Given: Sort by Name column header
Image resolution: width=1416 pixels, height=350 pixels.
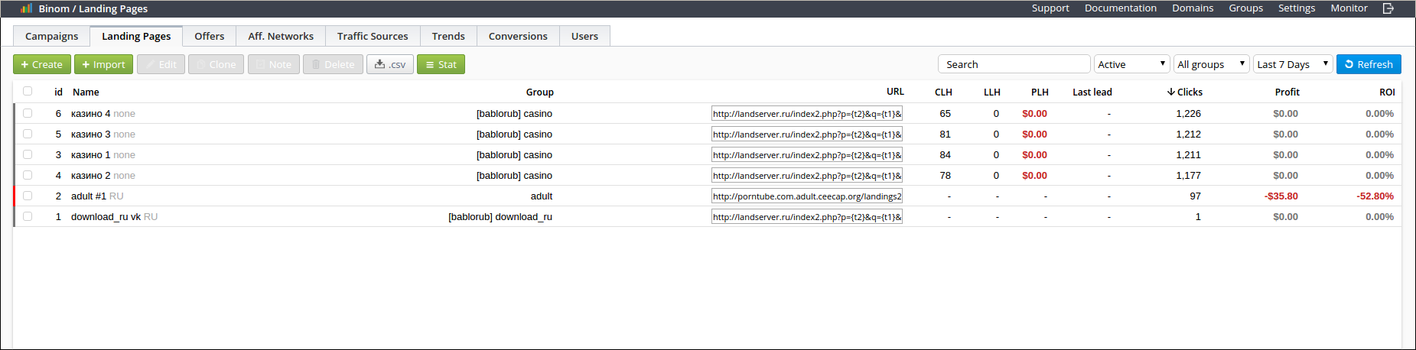Looking at the screenshot, I should click(86, 92).
